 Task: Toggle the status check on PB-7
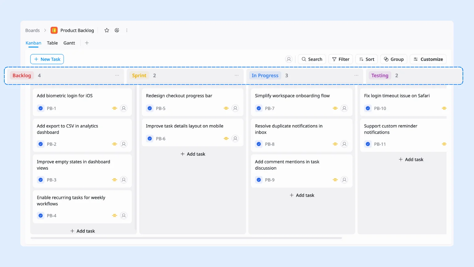(x=259, y=108)
